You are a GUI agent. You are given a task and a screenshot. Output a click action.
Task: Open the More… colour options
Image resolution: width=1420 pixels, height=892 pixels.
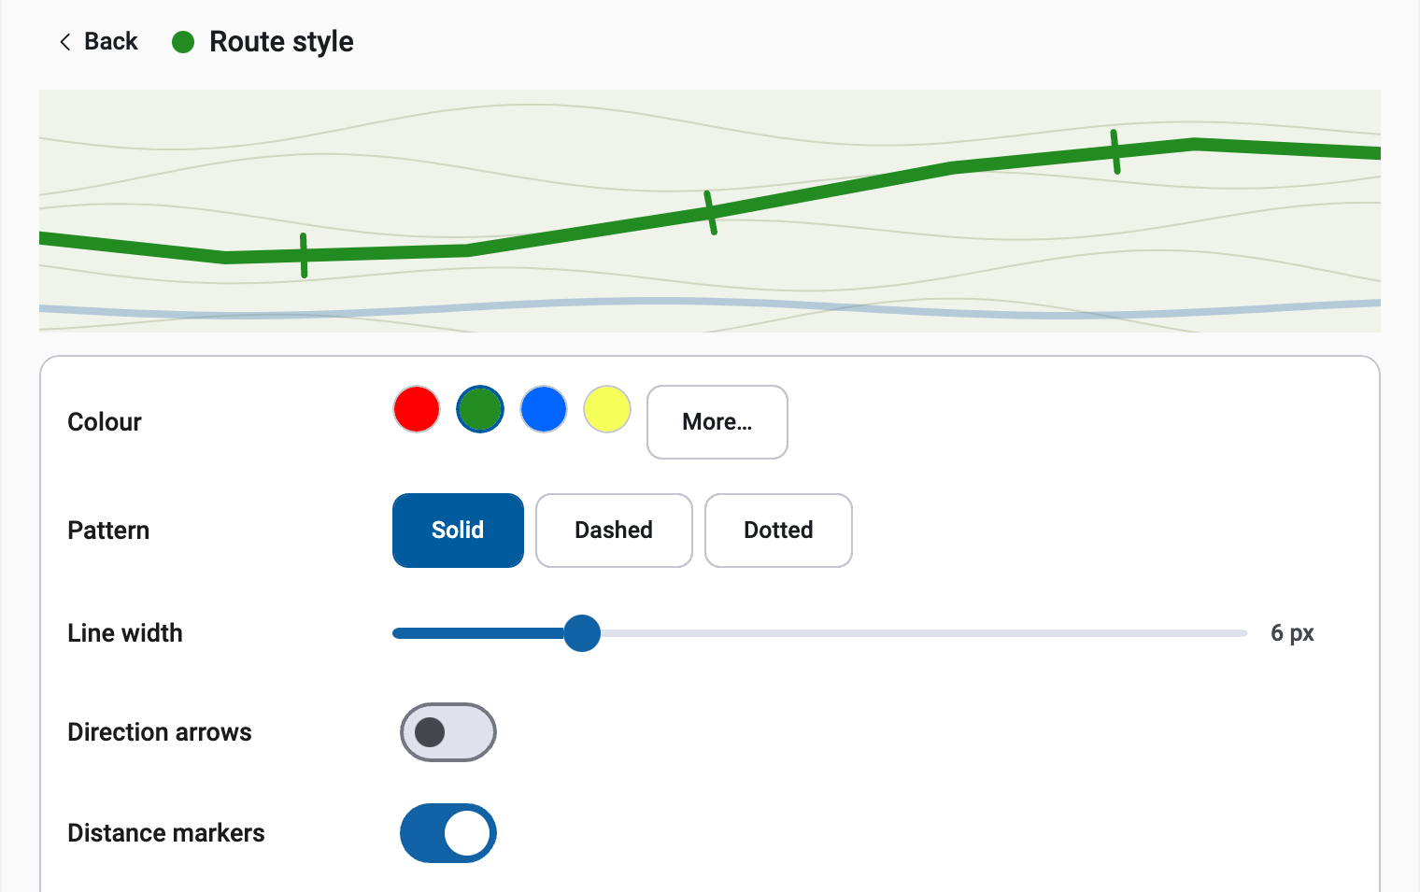tap(717, 422)
